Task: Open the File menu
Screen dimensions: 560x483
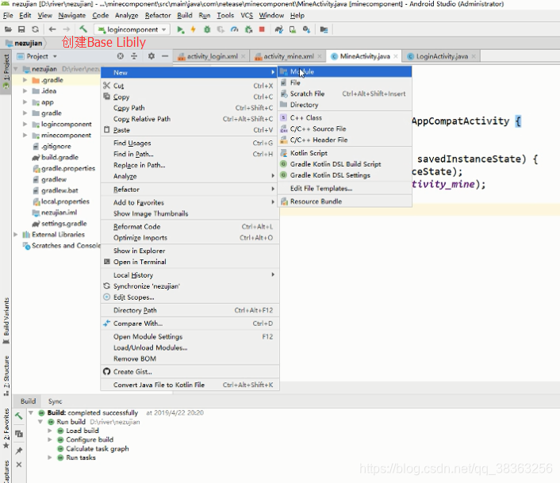Action: pyautogui.click(x=8, y=15)
